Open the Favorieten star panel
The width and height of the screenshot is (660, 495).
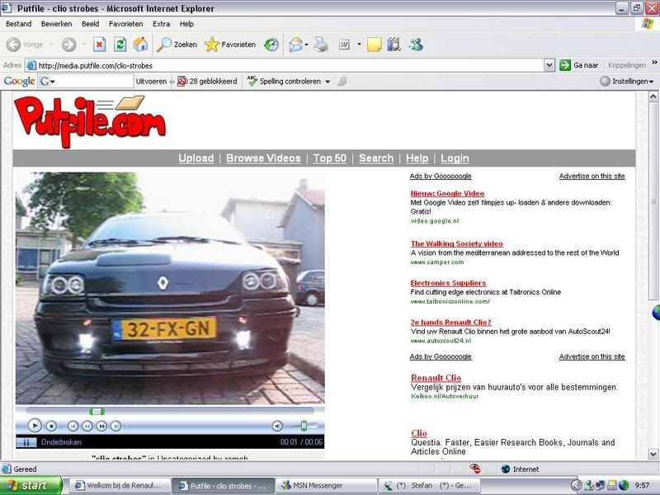tap(230, 45)
